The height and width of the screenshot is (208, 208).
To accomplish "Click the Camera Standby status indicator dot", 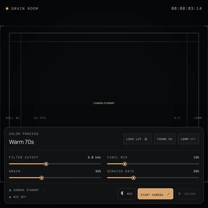I will pyautogui.click(x=10, y=190).
